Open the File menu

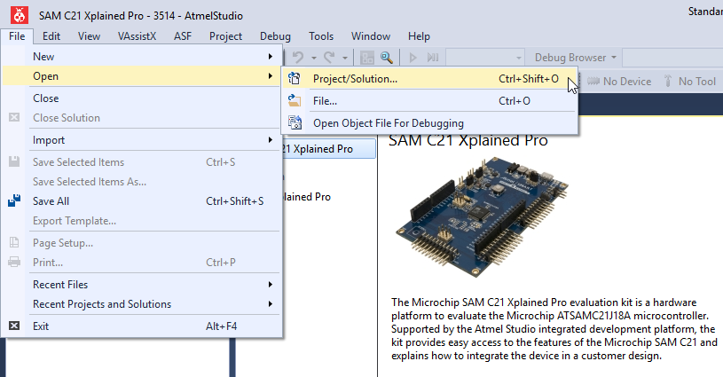[17, 36]
